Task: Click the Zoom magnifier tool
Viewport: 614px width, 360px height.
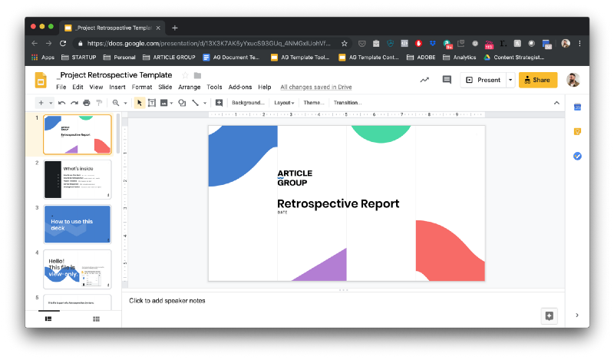Action: (x=116, y=103)
